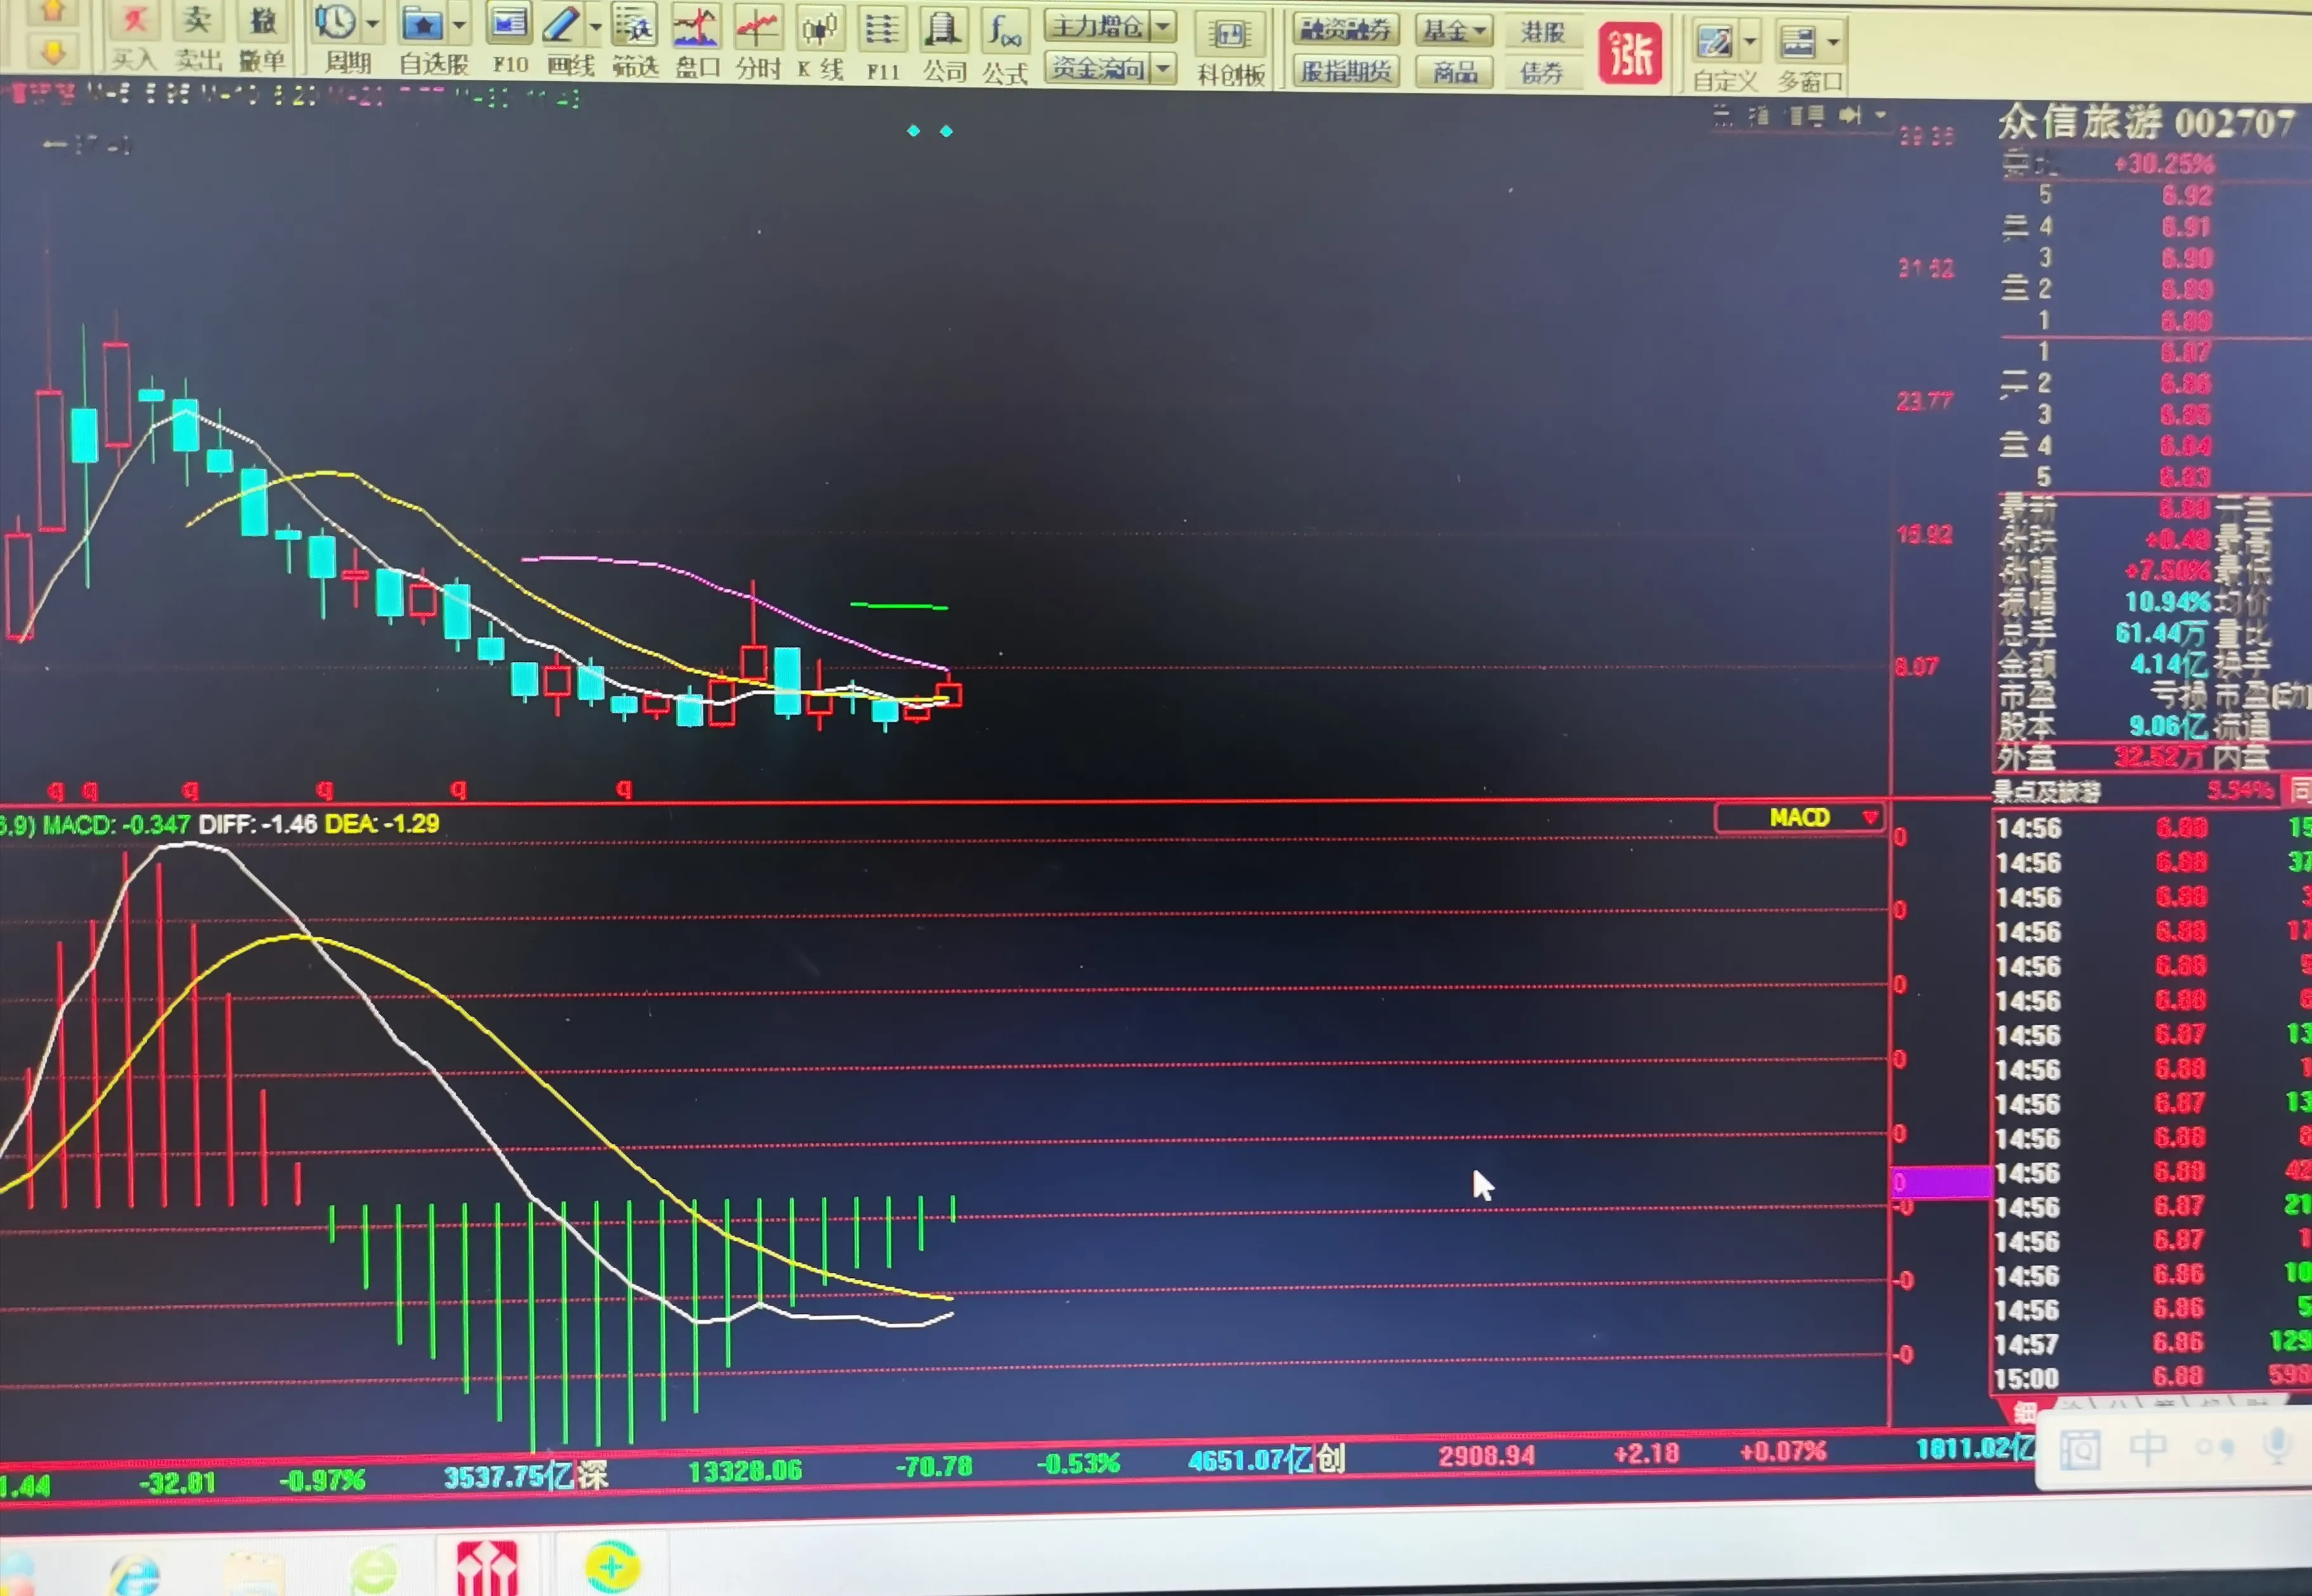2312x1596 pixels.
Task: Click the 买入 buy icon
Action: point(134,21)
